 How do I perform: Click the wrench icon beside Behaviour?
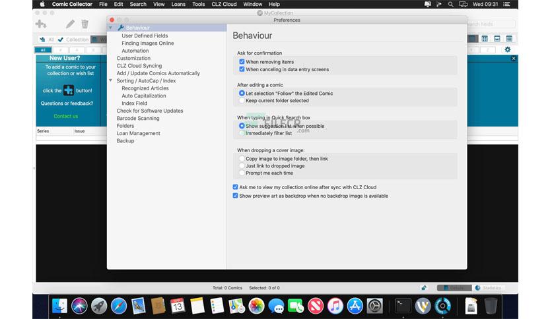(x=120, y=28)
